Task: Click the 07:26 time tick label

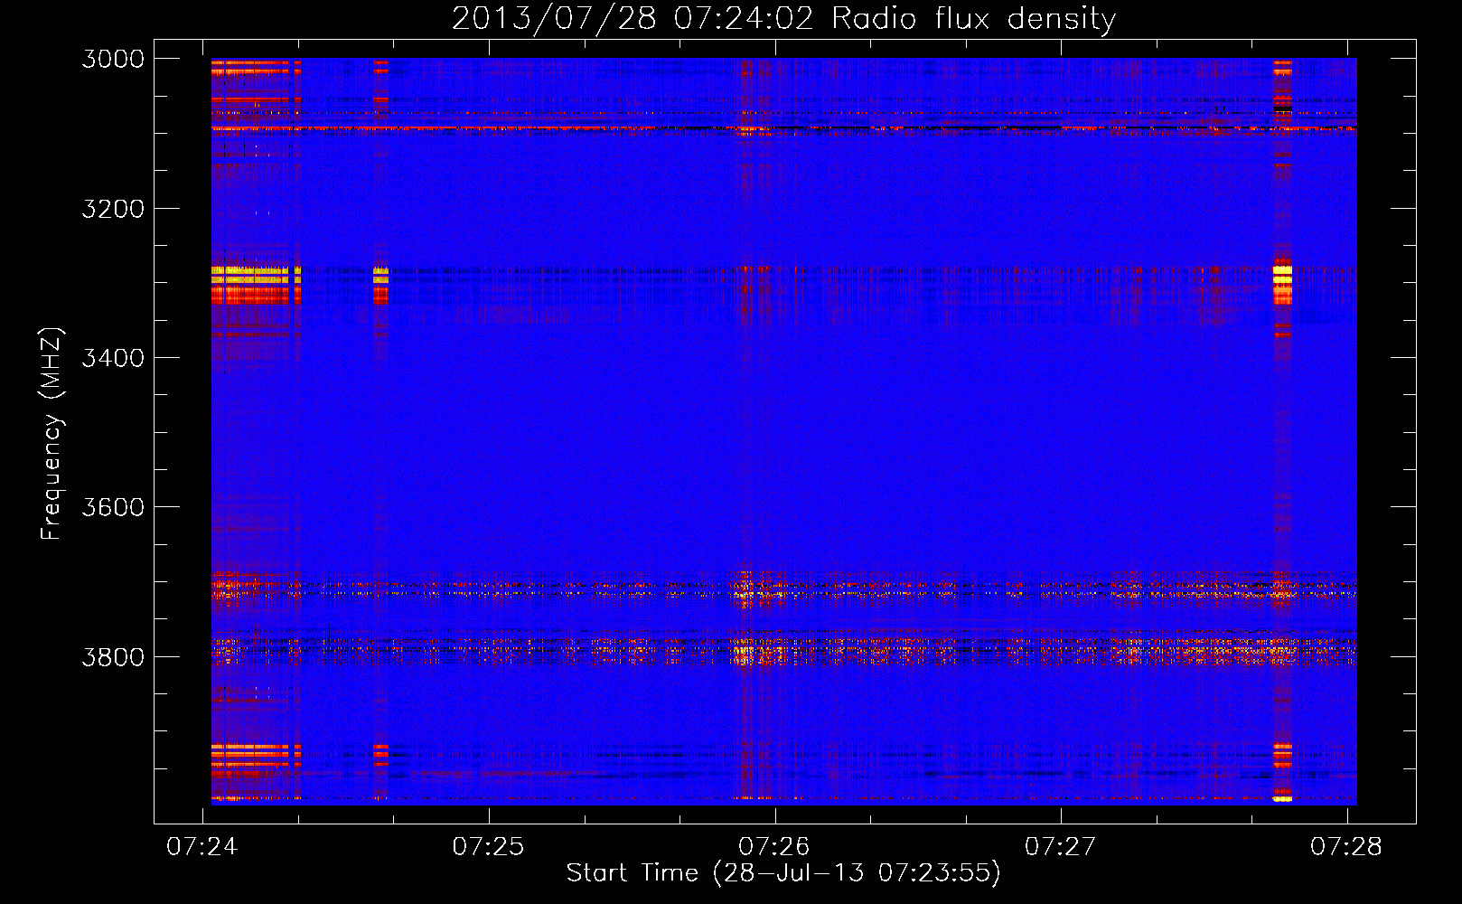Action: (x=774, y=846)
